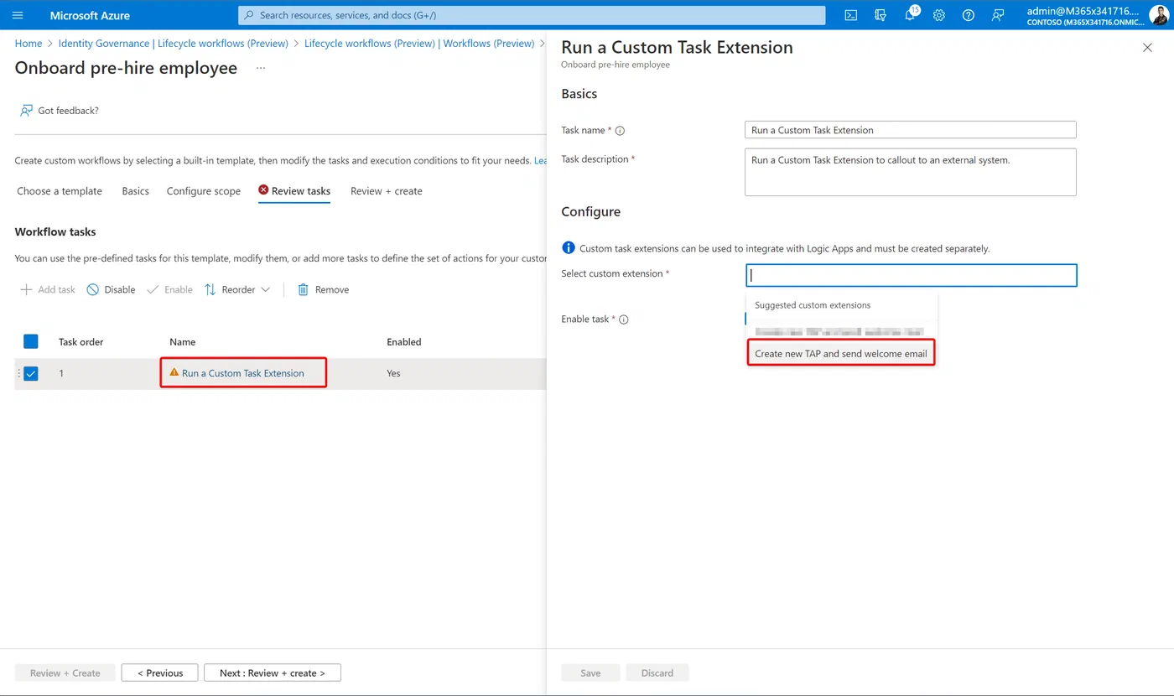Open the Select custom extension combo box
This screenshot has width=1174, height=696.
point(911,275)
